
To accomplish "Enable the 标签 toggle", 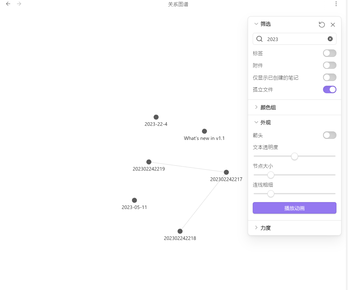I will pyautogui.click(x=330, y=53).
